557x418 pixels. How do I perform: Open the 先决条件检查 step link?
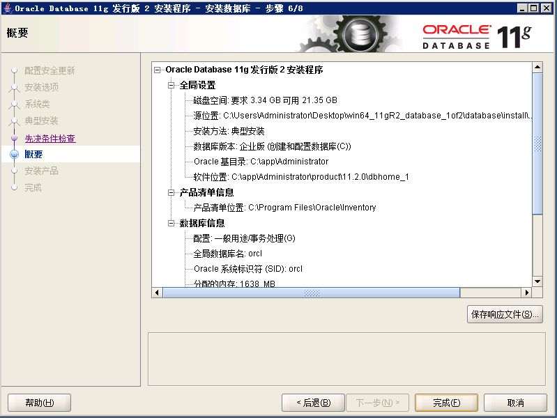pyautogui.click(x=50, y=138)
